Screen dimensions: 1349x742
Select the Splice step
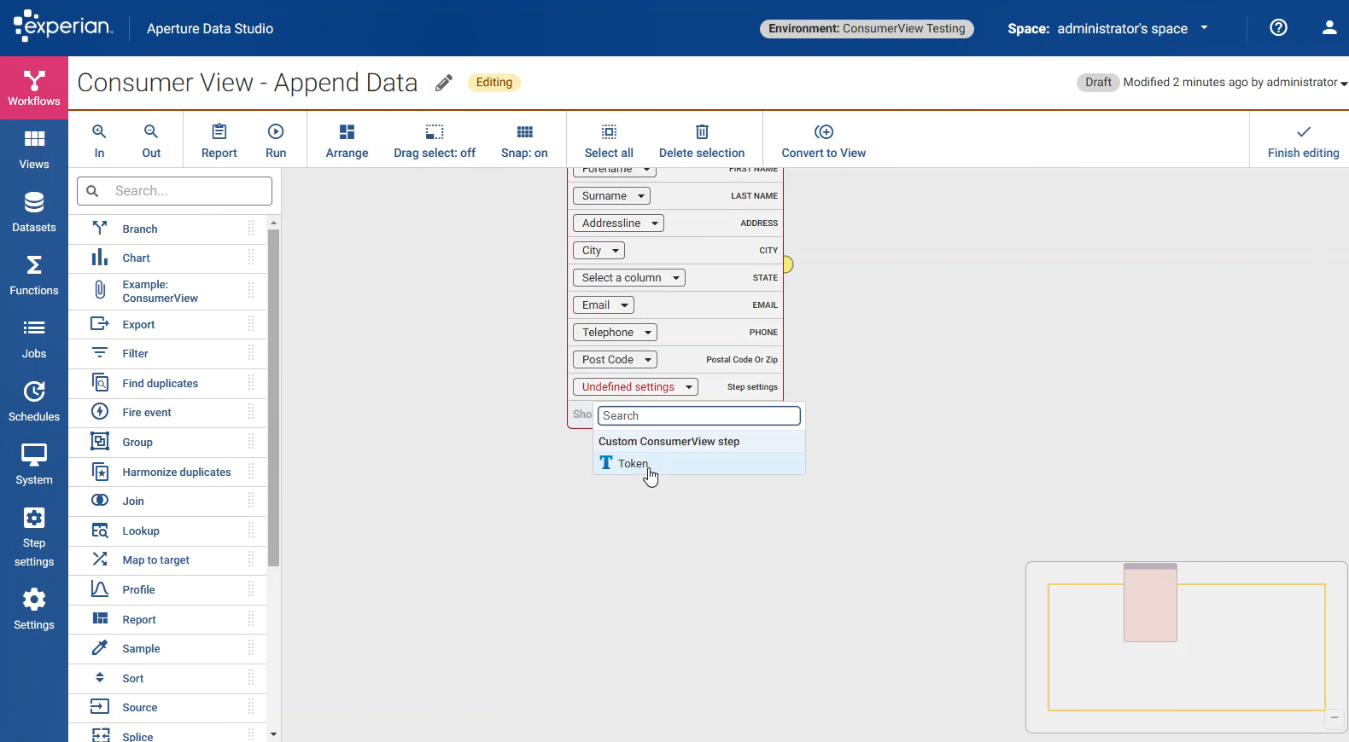coord(167,733)
